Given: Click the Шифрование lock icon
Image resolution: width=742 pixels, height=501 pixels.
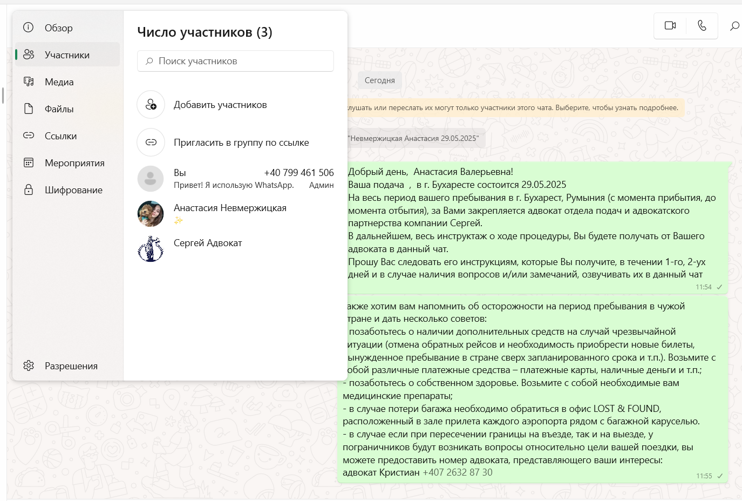Looking at the screenshot, I should point(29,189).
